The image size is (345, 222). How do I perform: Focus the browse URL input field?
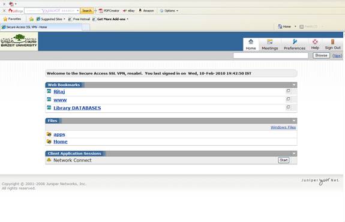click(x=271, y=55)
